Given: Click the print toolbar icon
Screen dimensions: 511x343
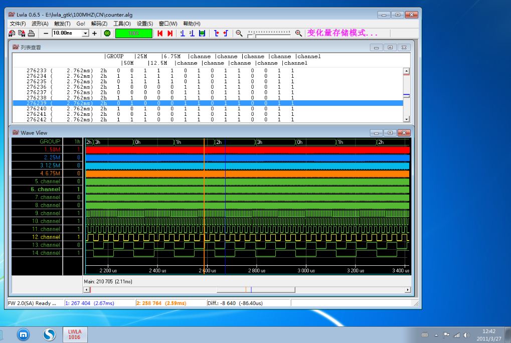Looking at the screenshot, I should click(31, 33).
